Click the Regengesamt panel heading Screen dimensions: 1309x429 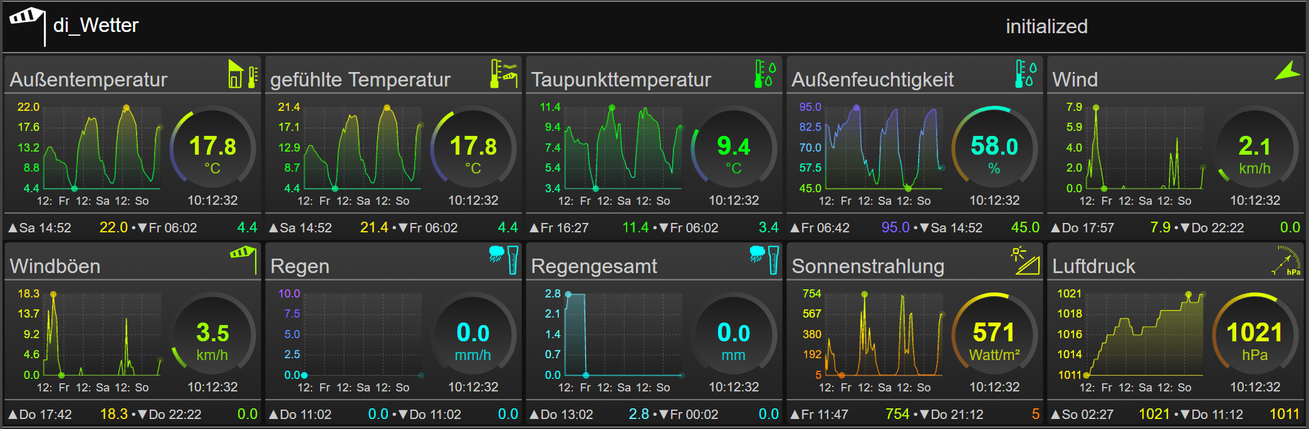click(594, 266)
